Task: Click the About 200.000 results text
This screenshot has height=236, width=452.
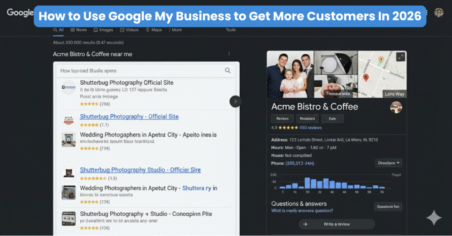Action: (x=88, y=43)
